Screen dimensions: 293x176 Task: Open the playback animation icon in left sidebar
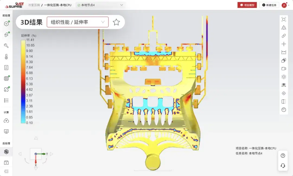pyautogui.click(x=6, y=162)
